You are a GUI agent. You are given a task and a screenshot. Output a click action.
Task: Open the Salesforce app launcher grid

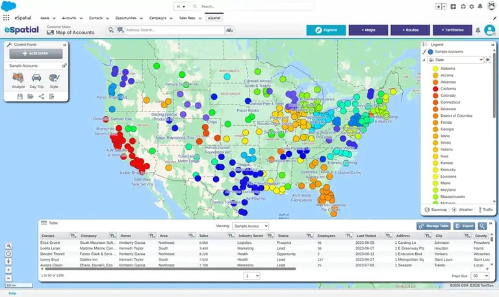6,18
